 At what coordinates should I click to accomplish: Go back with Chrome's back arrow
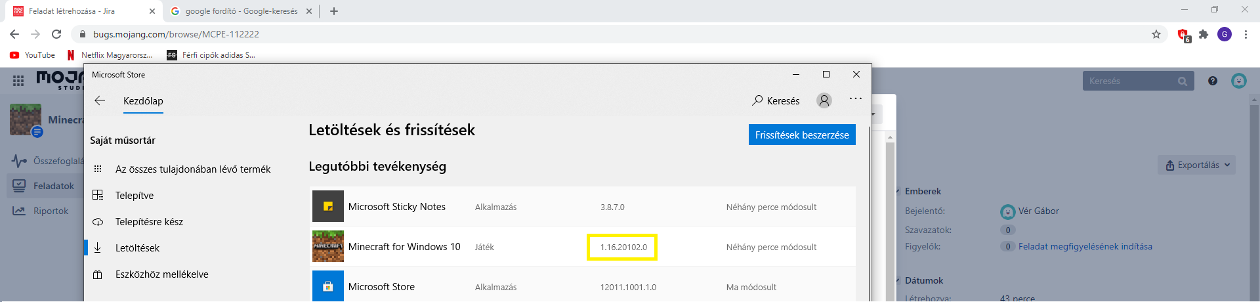pos(14,34)
